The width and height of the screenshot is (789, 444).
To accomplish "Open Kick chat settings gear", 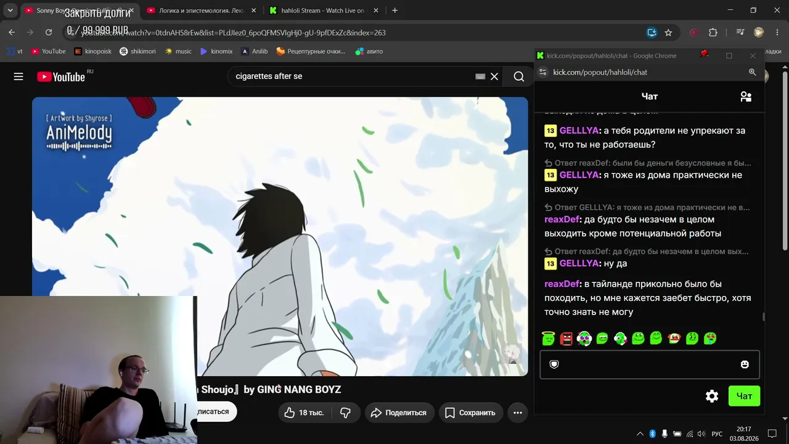I will pyautogui.click(x=712, y=396).
